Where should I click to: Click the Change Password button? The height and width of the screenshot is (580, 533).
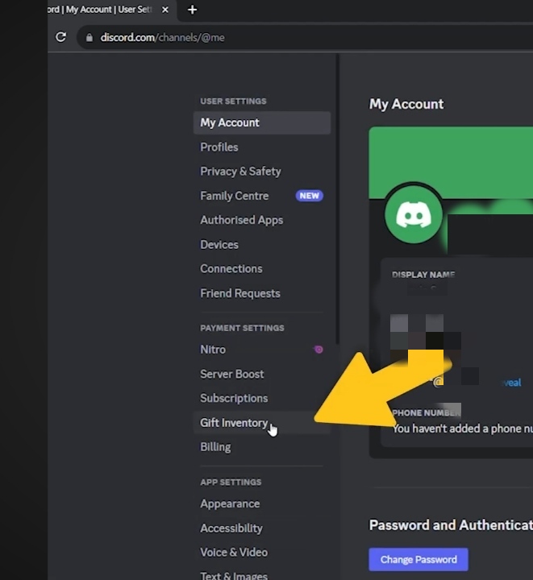pyautogui.click(x=418, y=559)
